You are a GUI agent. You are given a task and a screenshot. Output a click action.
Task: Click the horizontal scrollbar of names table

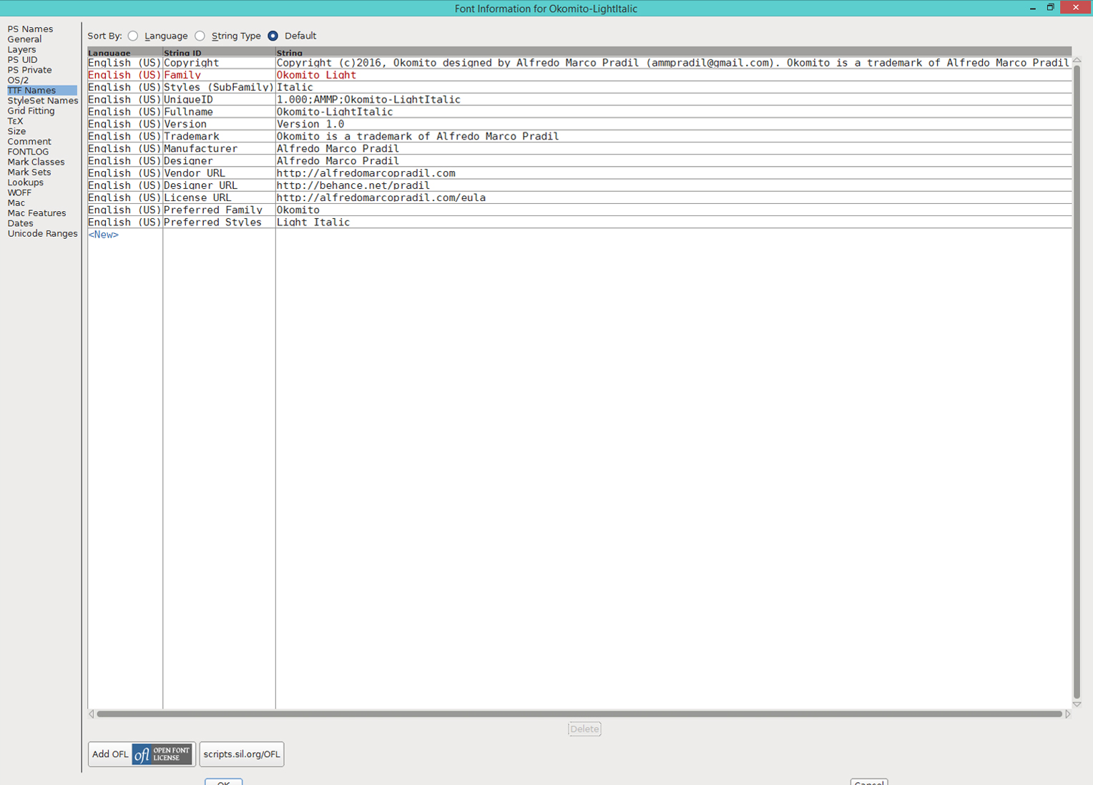(578, 714)
